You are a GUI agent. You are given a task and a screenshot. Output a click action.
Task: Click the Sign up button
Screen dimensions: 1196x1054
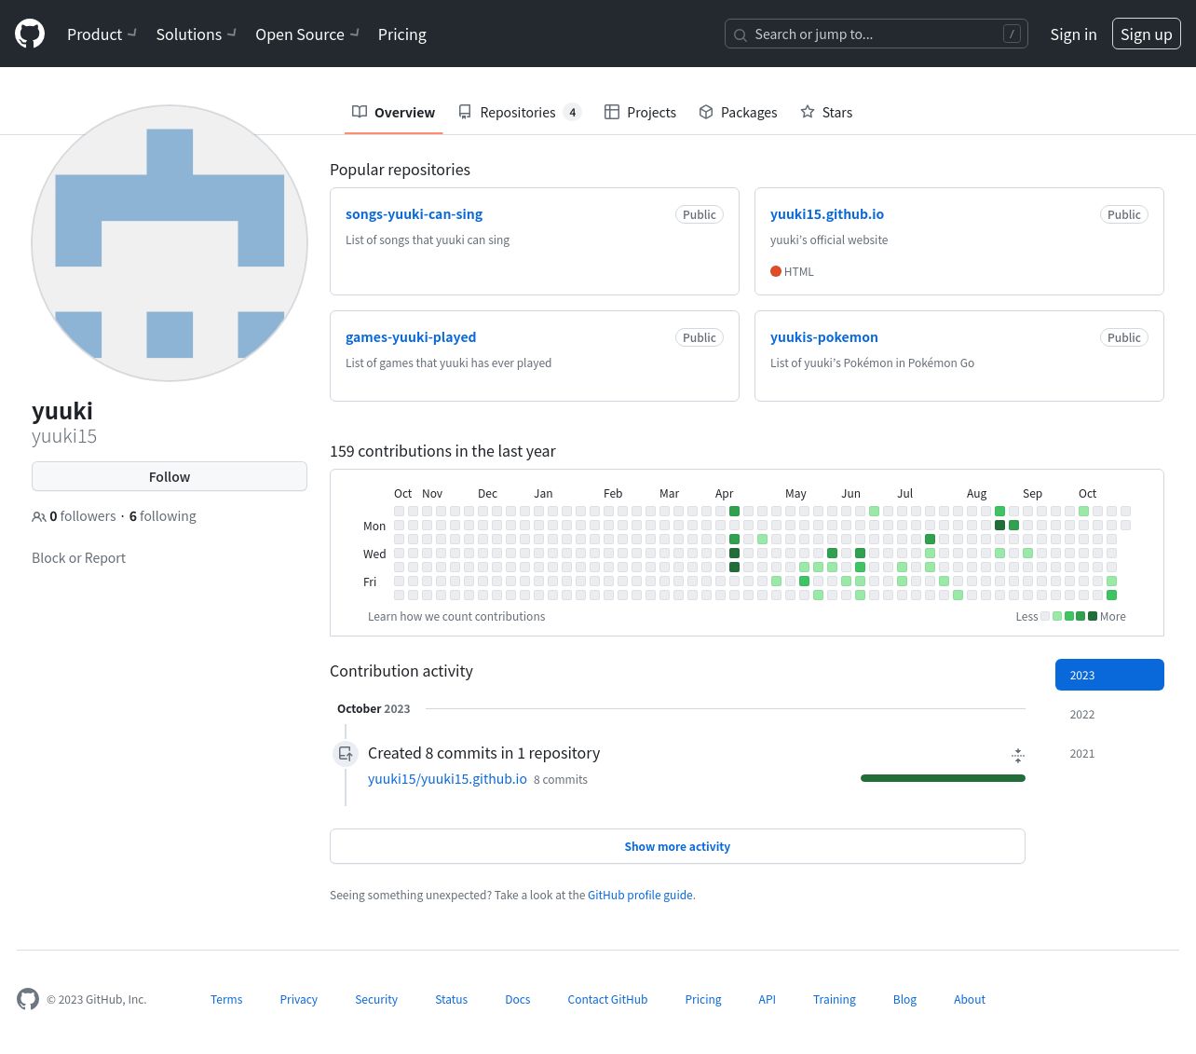coord(1147,34)
